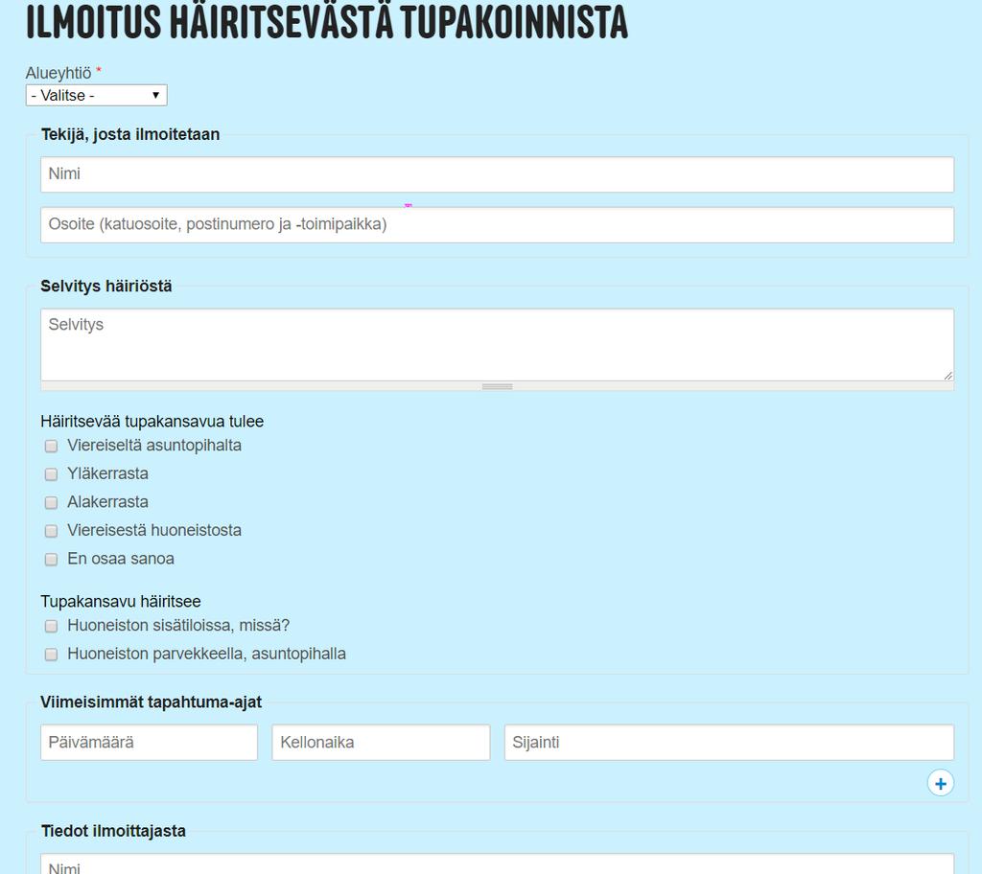Focus the Kellonaika time field
The width and height of the screenshot is (982, 874).
381,743
